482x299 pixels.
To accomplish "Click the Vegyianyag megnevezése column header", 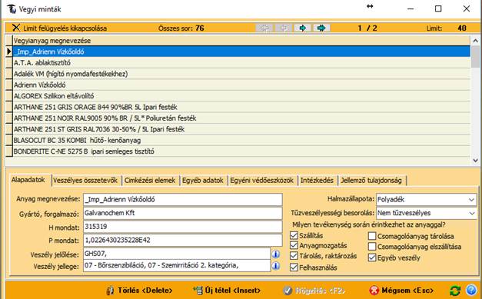I will (x=241, y=40).
